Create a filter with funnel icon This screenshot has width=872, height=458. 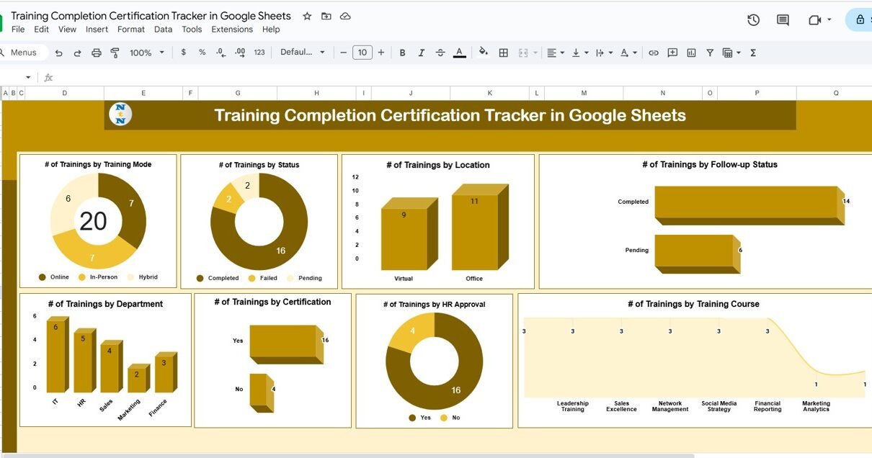pos(710,53)
